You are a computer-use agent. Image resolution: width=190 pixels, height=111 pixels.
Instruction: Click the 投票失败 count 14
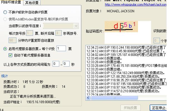(x=63, y=87)
